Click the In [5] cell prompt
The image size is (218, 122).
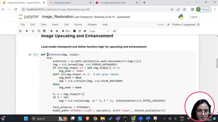click(33, 55)
